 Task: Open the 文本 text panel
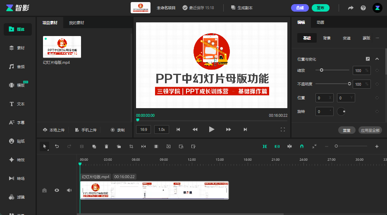[17, 104]
